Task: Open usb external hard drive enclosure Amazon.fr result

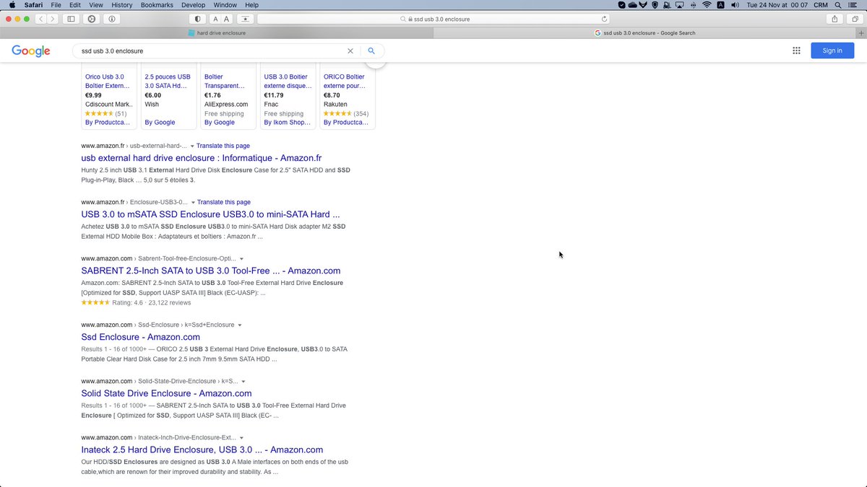Action: click(202, 158)
